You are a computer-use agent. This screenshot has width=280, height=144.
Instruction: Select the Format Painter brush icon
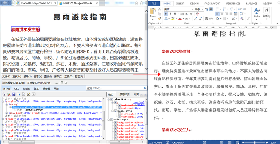(160, 18)
